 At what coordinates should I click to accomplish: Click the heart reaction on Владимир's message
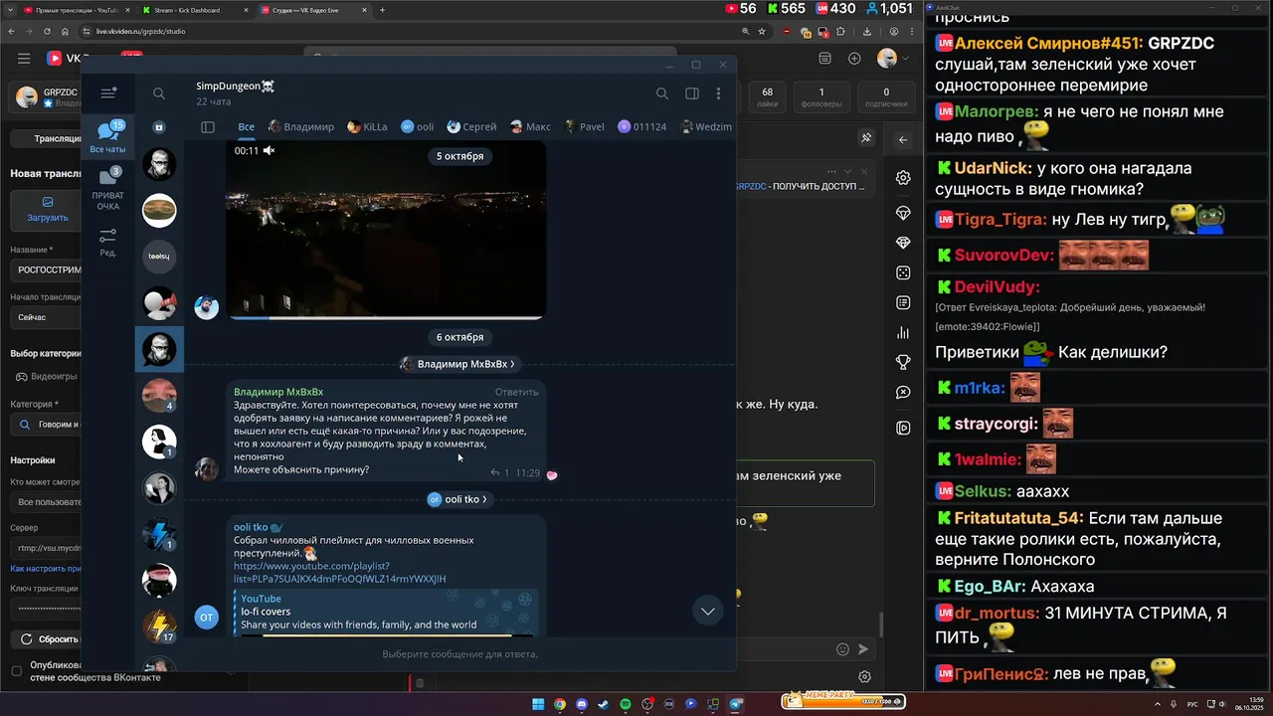(x=552, y=475)
